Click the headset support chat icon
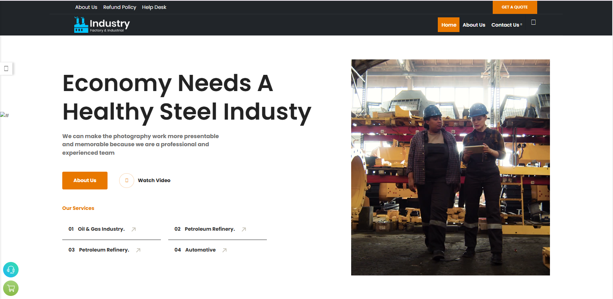This screenshot has width=613, height=299. pos(11,270)
